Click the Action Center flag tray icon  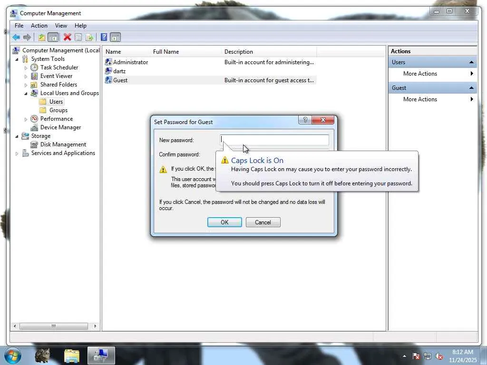pyautogui.click(x=416, y=356)
